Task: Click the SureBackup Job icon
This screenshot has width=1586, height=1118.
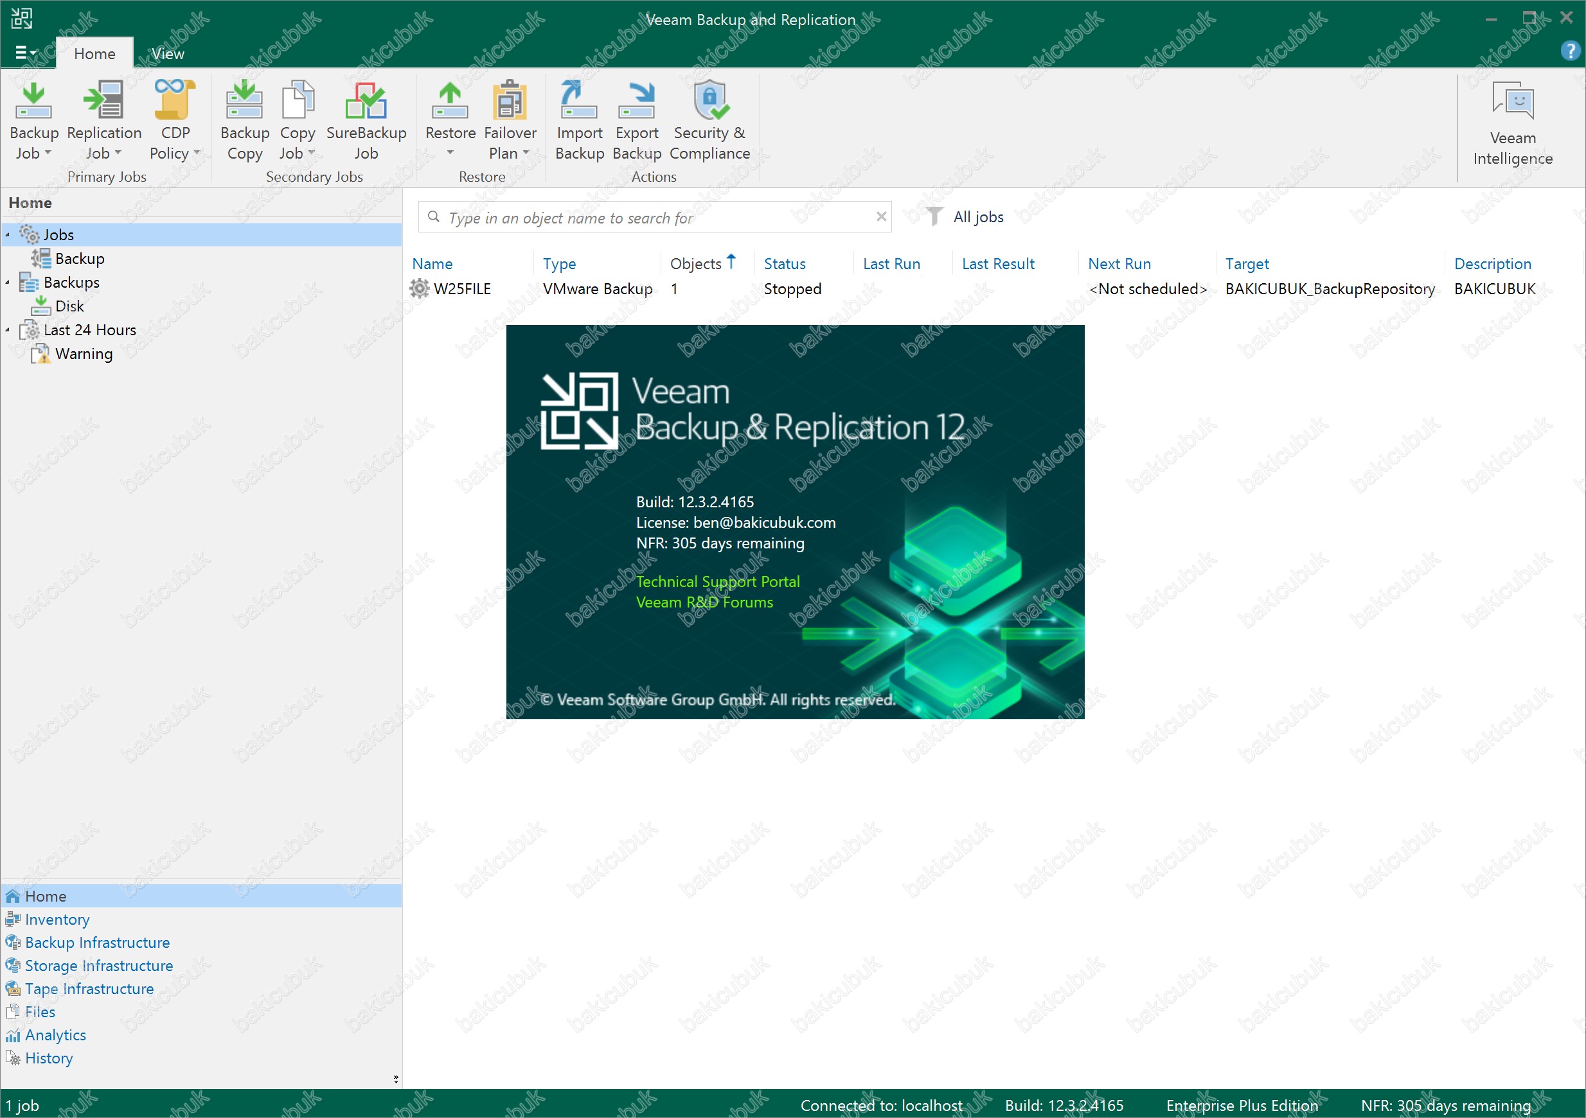Action: [x=366, y=101]
